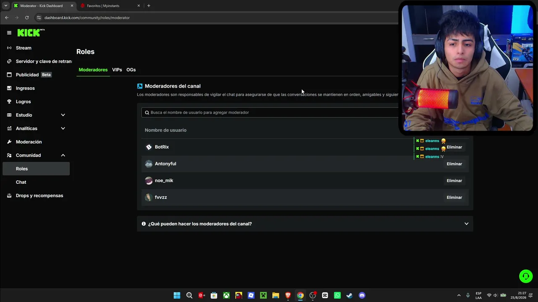The height and width of the screenshot is (302, 538).
Task: Open the Xbox app from taskbar
Action: (x=226, y=295)
